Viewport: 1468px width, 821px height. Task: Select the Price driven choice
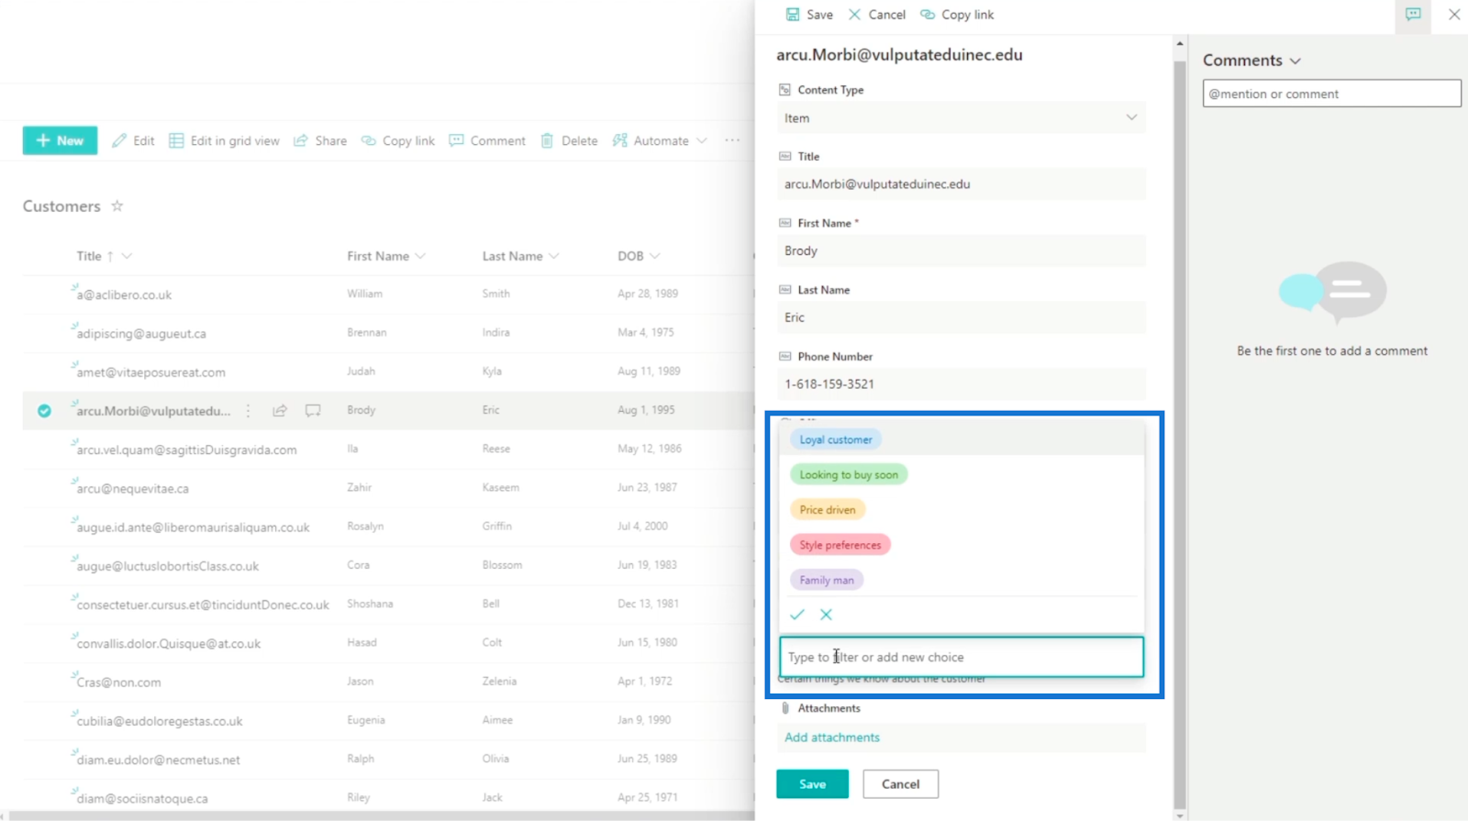pos(827,509)
